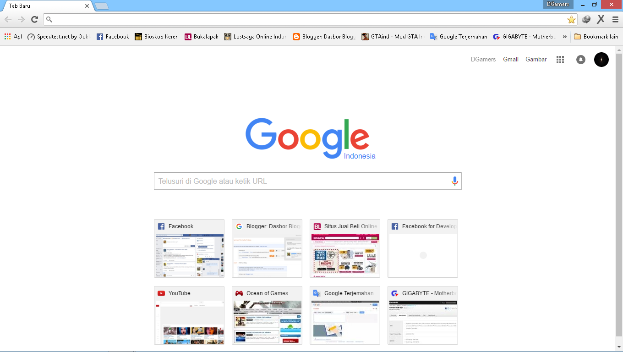The width and height of the screenshot is (623, 352).
Task: Open Blogger: Dasbor Blogger bookmark in bookmarks bar
Action: [x=324, y=37]
